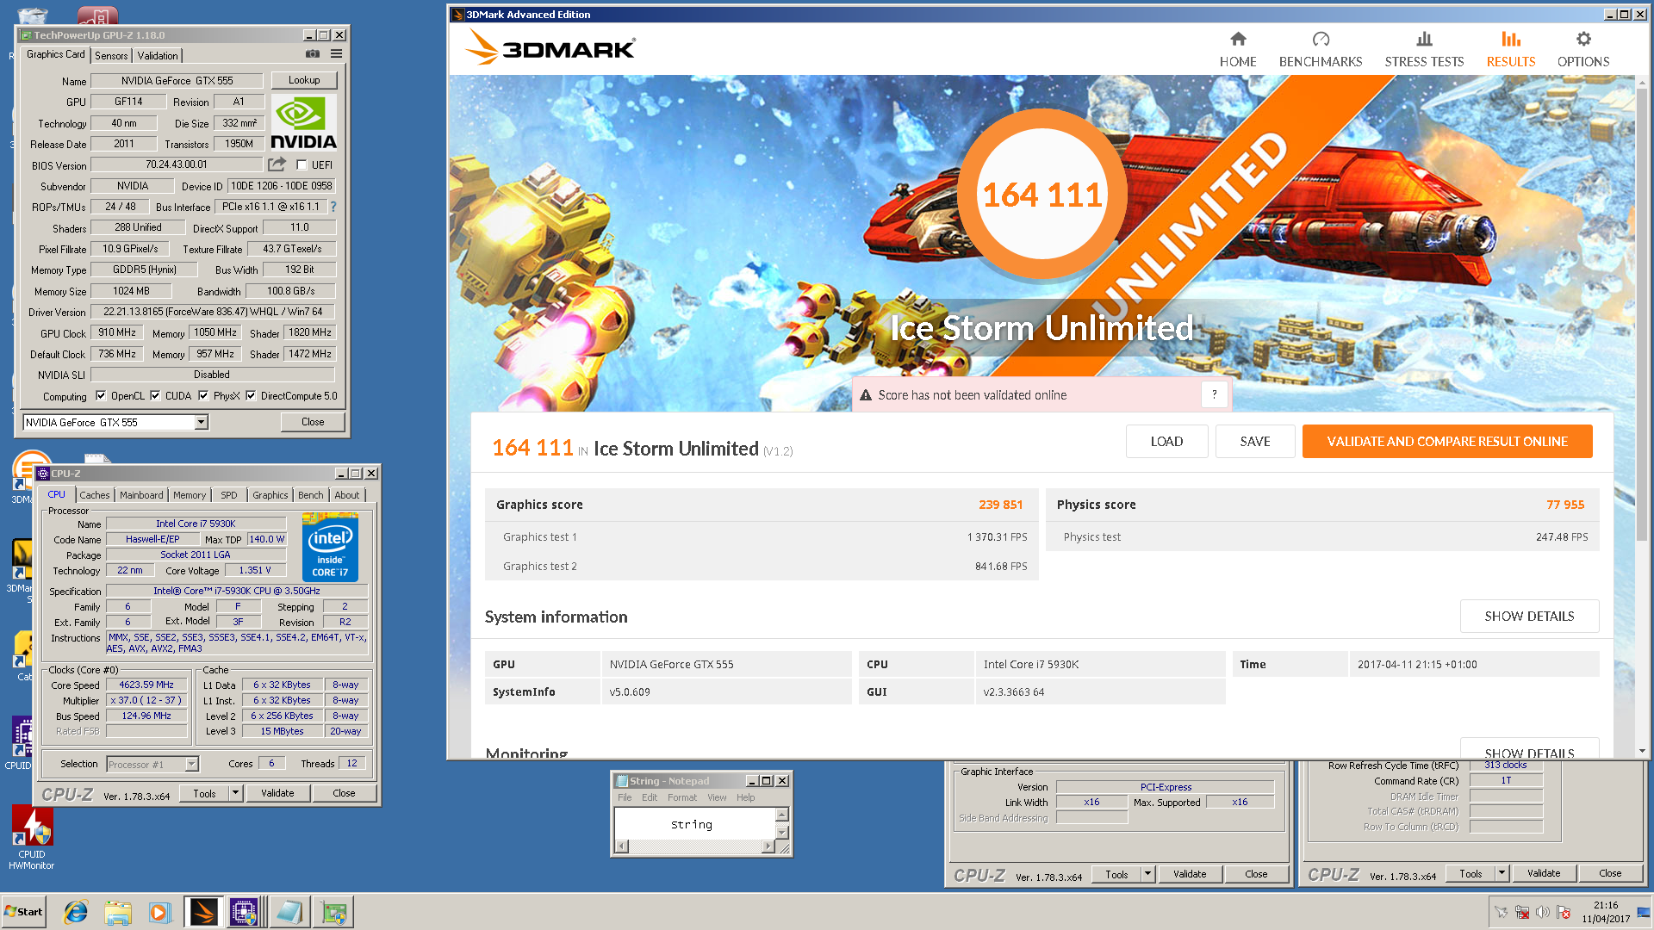Screen dimensions: 1654x930
Task: Open RESULTS chart icon in 3DMark
Action: coord(1511,40)
